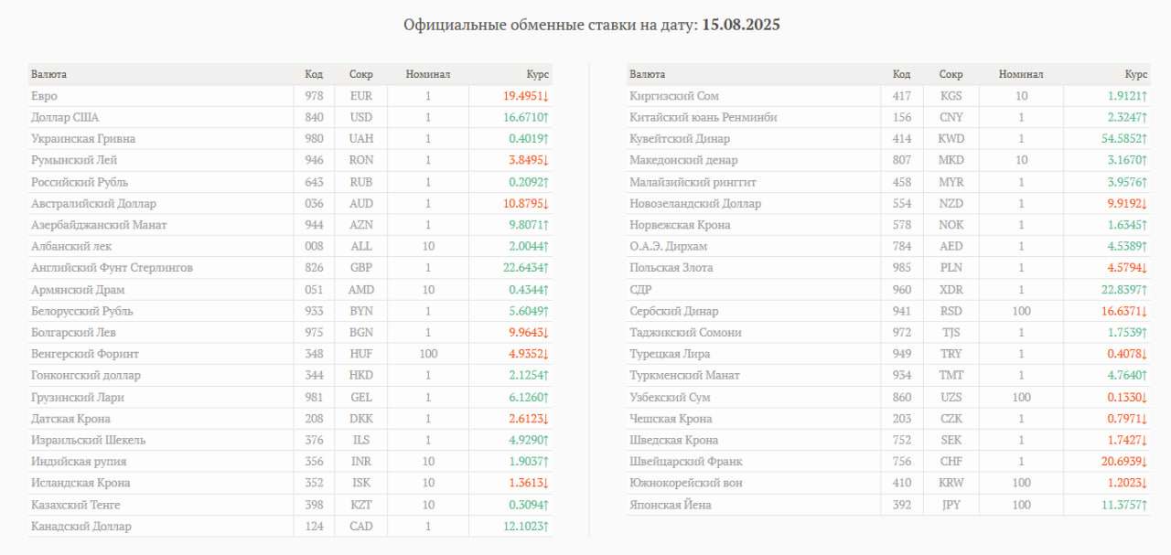Click the CZK rate 0.7971
This screenshot has width=1171, height=555.
point(1127,419)
